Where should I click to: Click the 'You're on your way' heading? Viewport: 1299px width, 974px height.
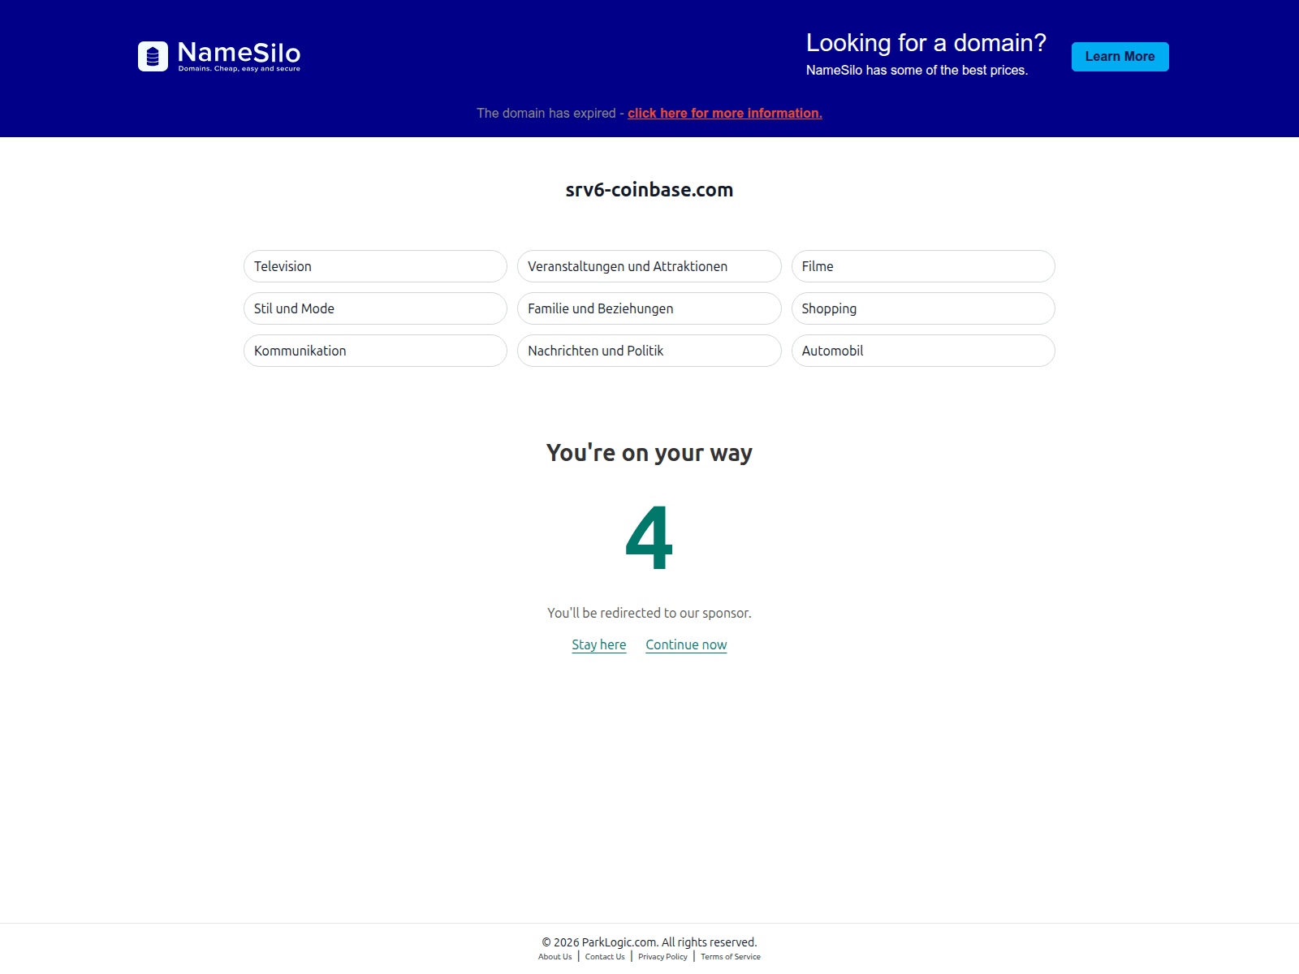(649, 453)
